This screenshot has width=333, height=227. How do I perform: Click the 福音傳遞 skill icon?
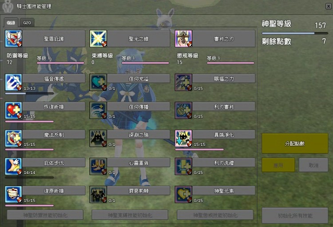tap(13, 83)
